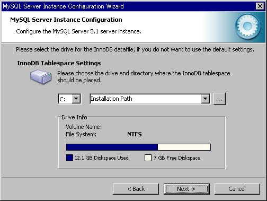The image size is (267, 201).
Task: Click the Installation Path text field
Action: [x=146, y=99]
